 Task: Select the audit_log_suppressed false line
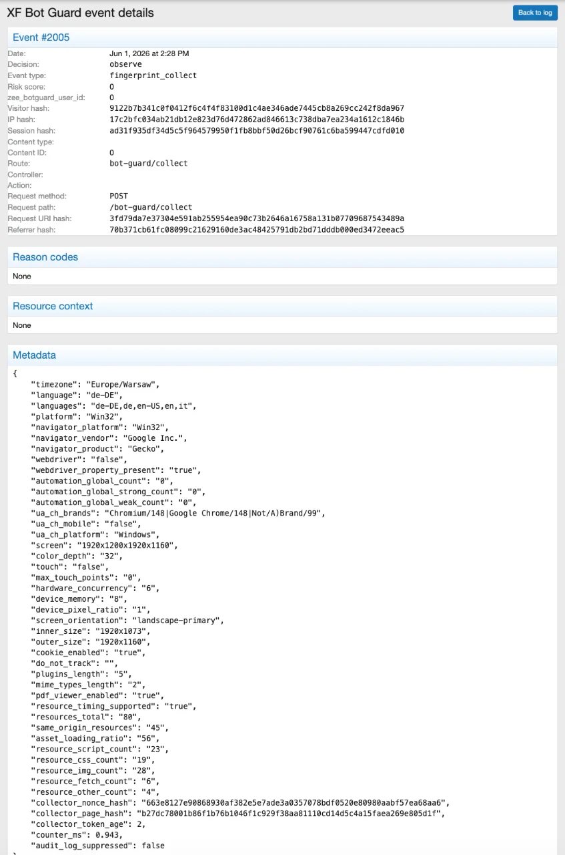coord(98,846)
